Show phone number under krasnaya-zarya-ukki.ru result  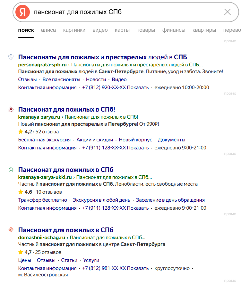pyautogui.click(x=116, y=208)
